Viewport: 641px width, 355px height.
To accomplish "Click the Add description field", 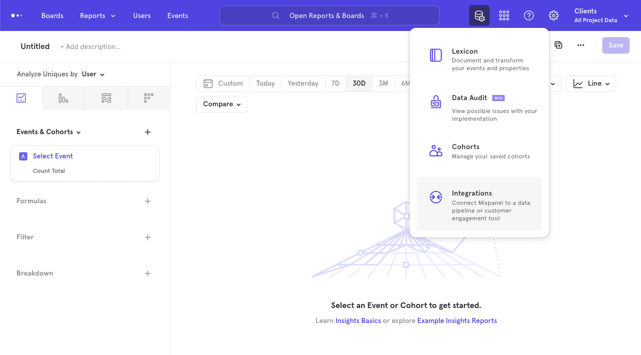I will (90, 46).
